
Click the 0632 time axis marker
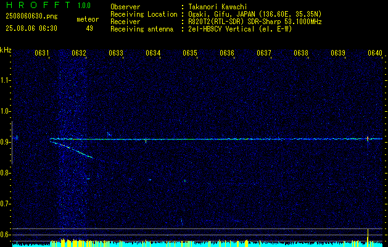point(79,52)
